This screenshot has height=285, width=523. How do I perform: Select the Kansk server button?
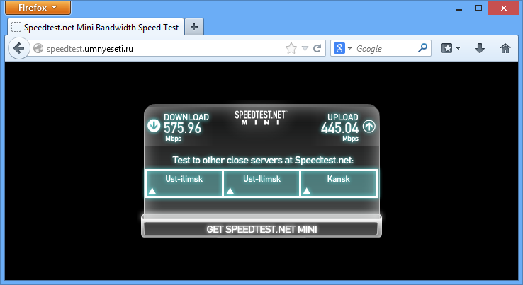click(339, 183)
